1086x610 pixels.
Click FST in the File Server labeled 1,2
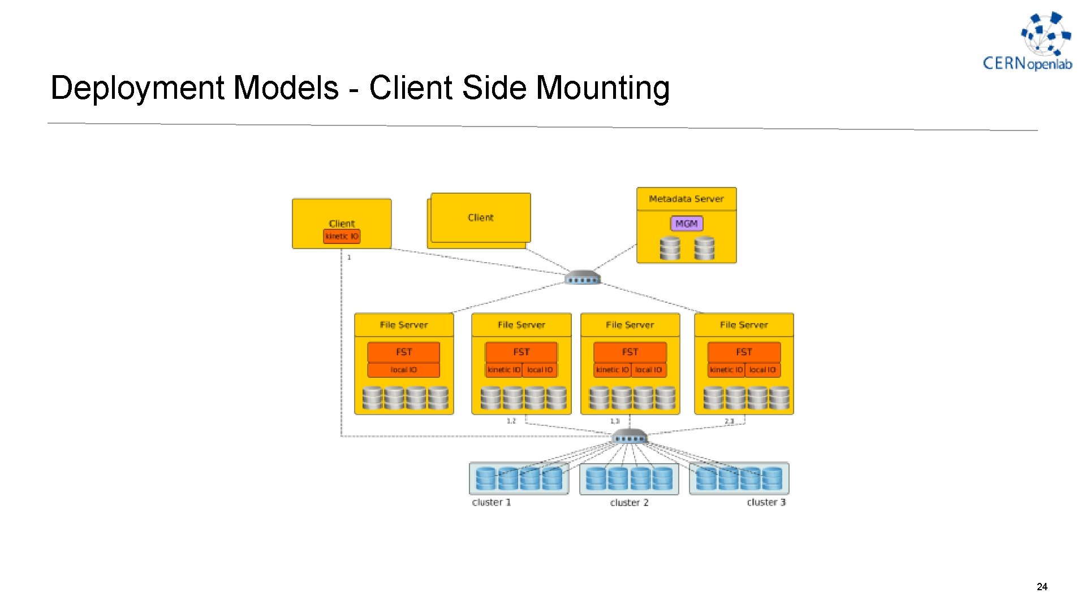pyautogui.click(x=521, y=352)
